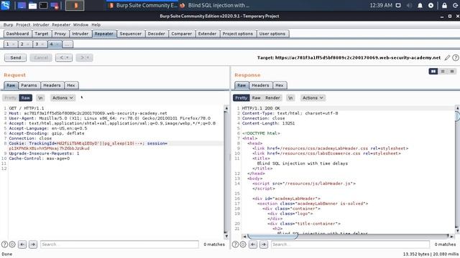
Task: Switch to the Proxy tab
Action: coord(60,34)
